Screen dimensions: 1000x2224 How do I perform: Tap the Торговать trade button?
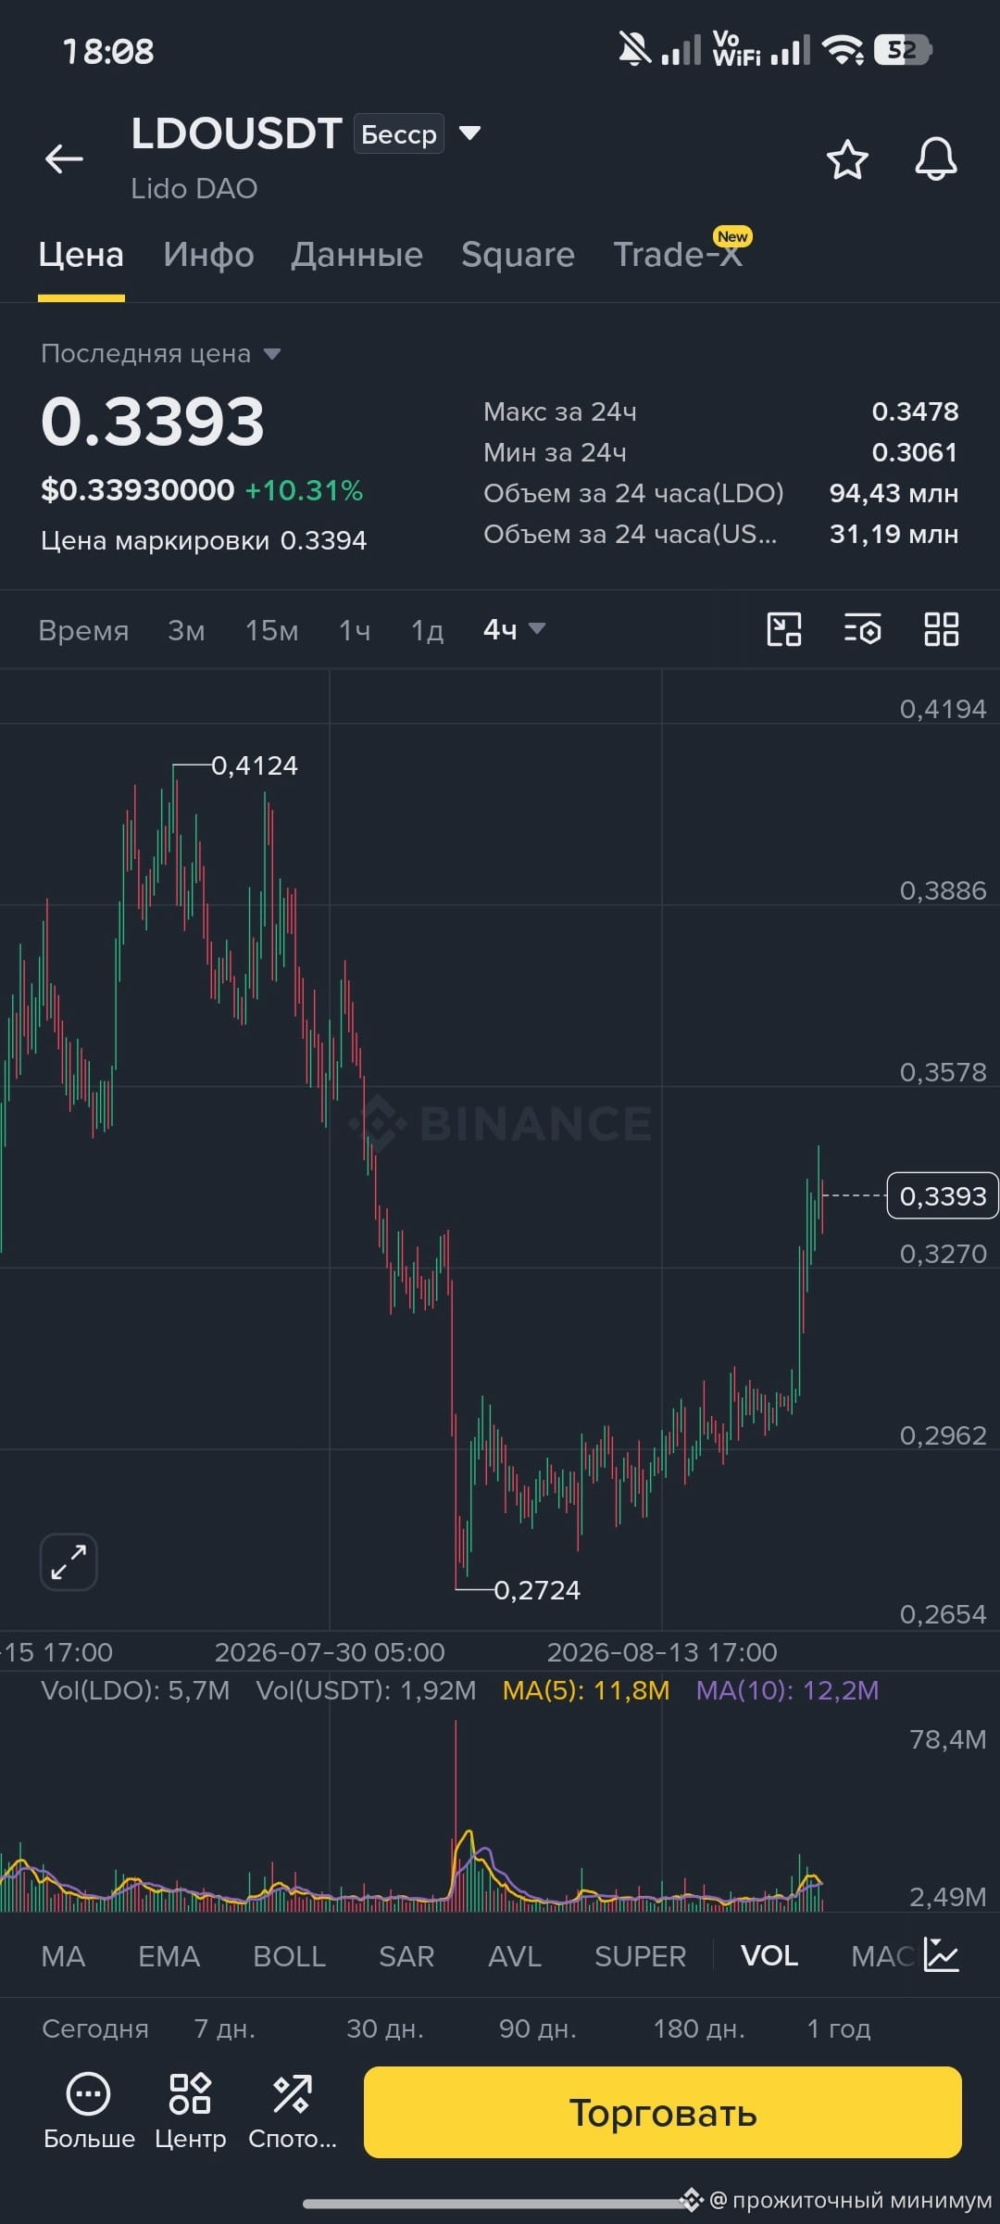663,2112
